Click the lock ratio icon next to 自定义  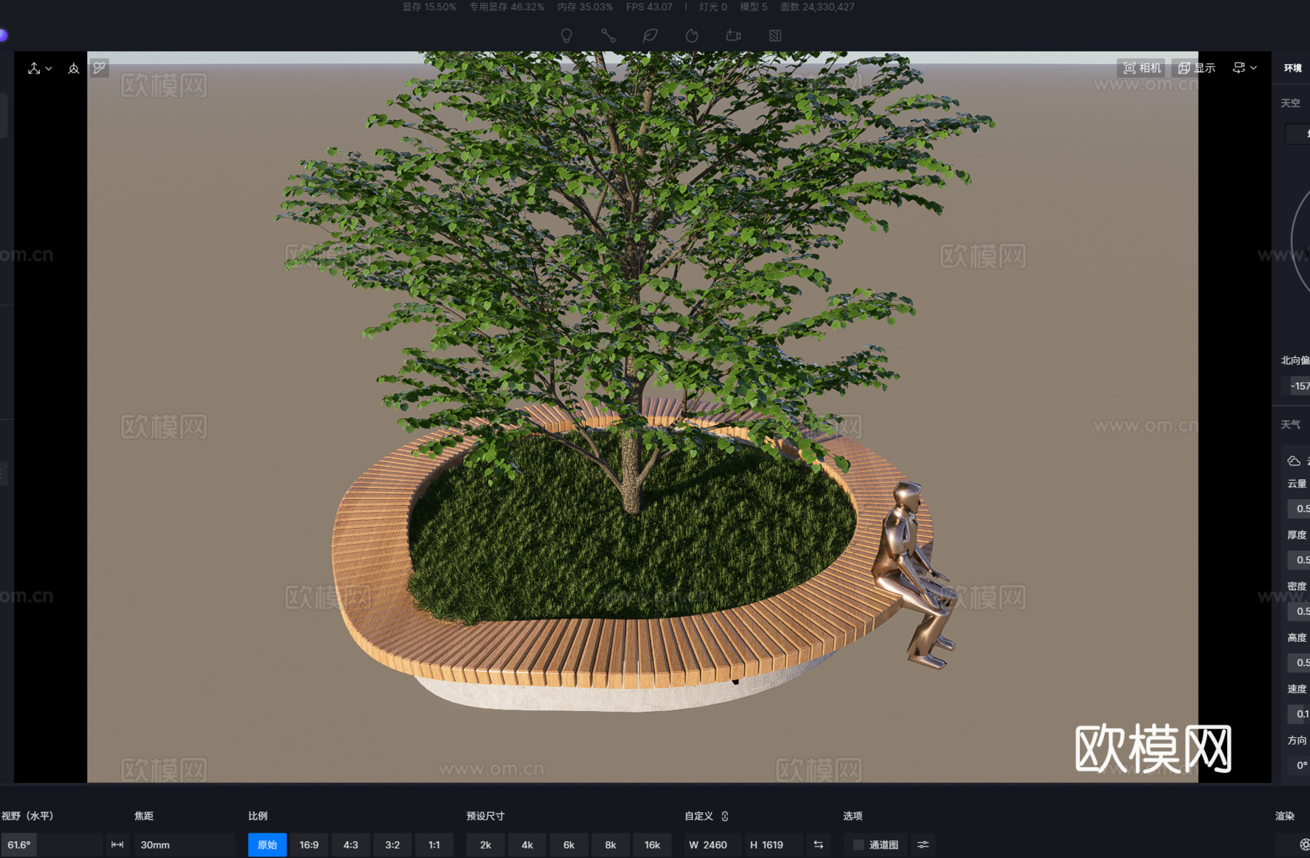point(725,816)
